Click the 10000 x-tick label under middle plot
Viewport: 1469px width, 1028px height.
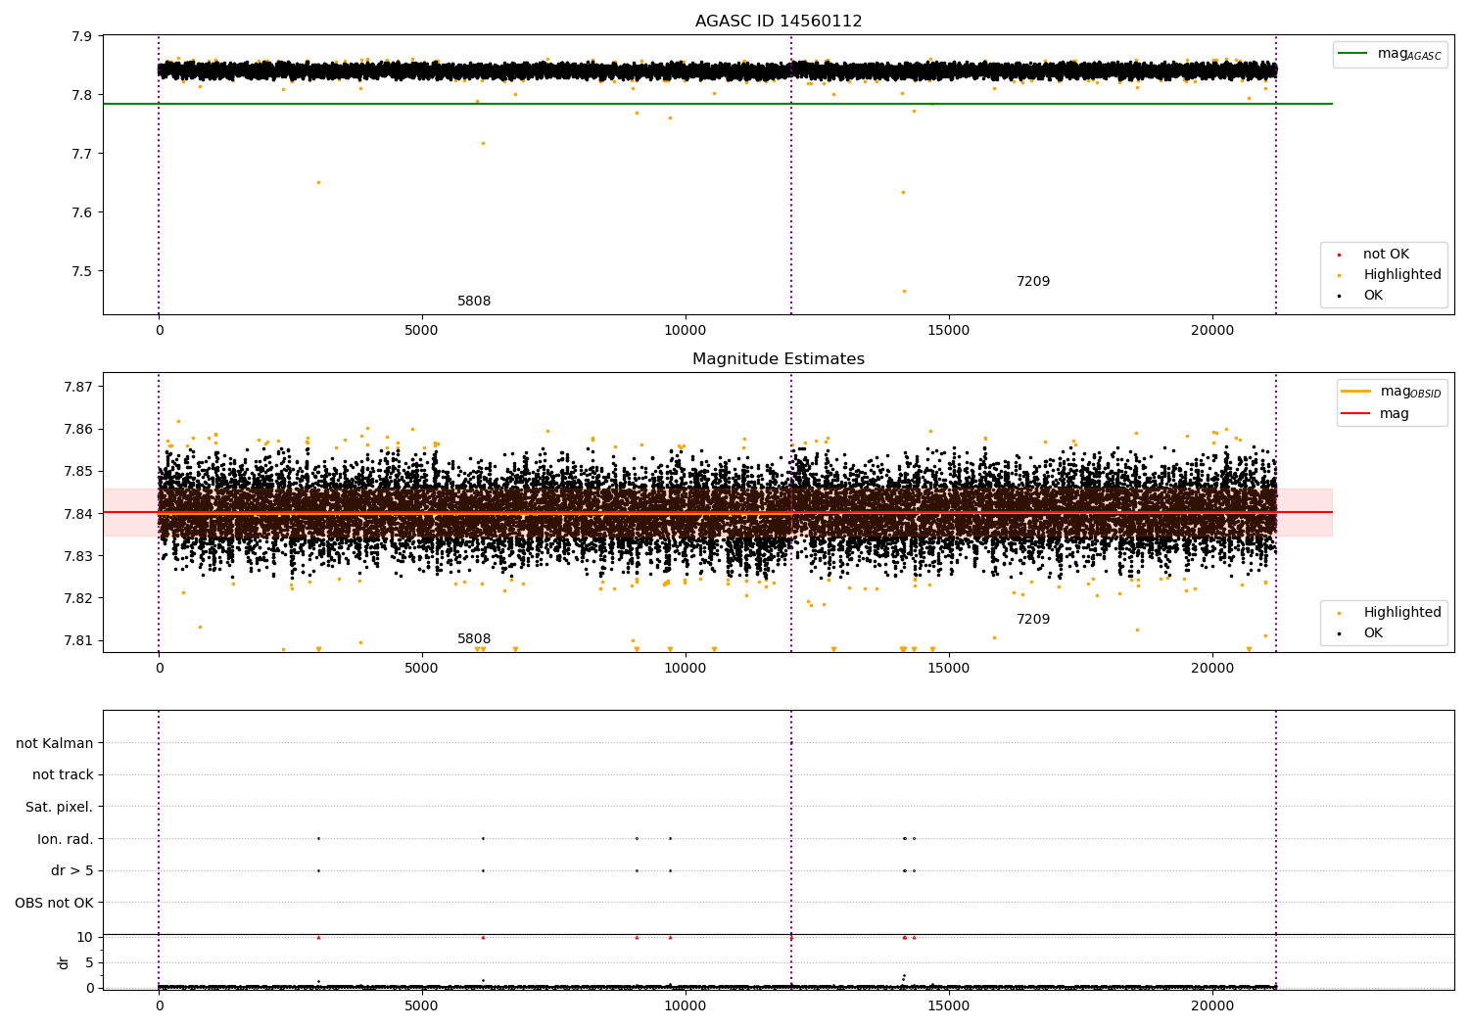(x=686, y=670)
